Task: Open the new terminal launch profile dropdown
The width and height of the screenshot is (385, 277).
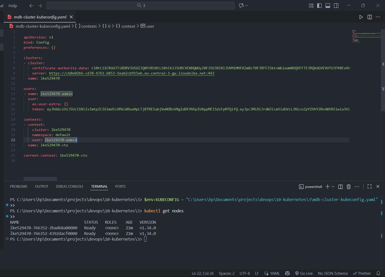Action: (x=333, y=187)
